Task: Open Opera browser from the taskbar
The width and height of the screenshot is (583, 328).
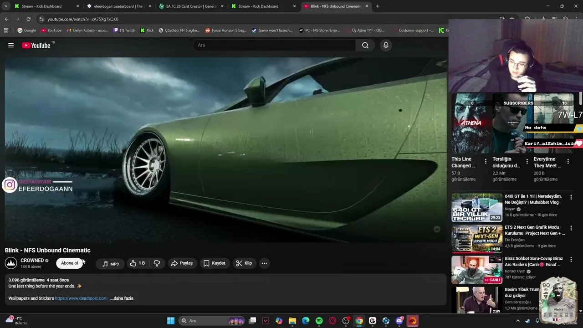Action: click(x=332, y=321)
